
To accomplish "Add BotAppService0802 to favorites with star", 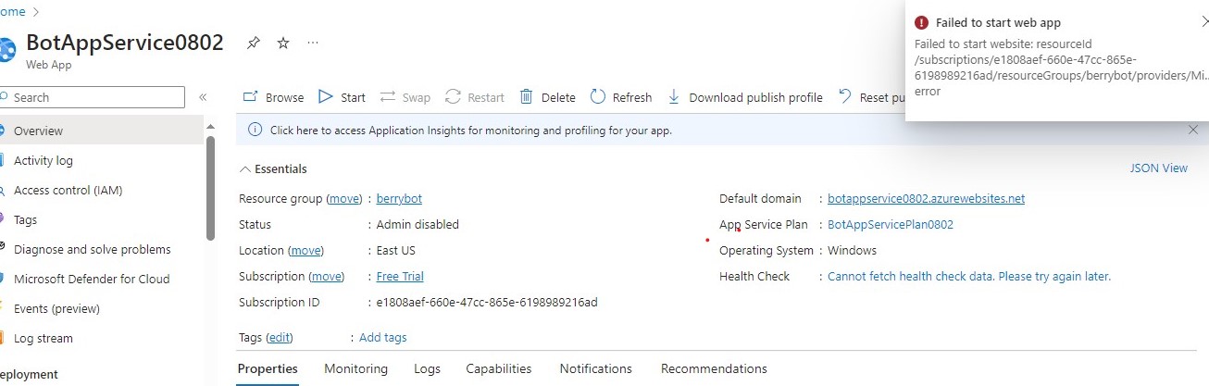I will pos(283,44).
